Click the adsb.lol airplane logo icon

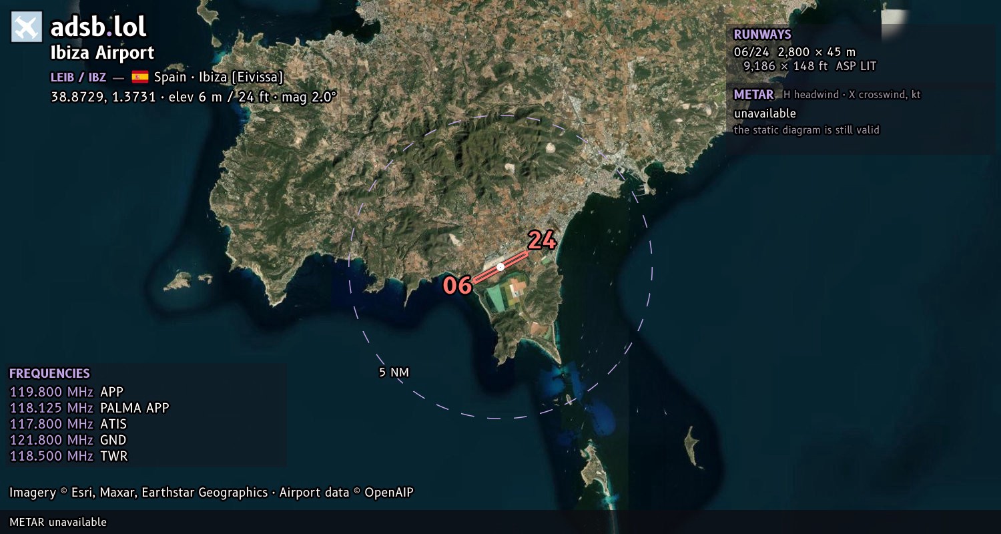click(27, 27)
